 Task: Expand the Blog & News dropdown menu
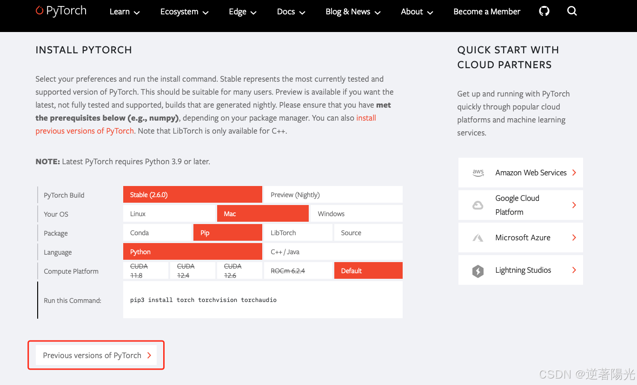[353, 12]
